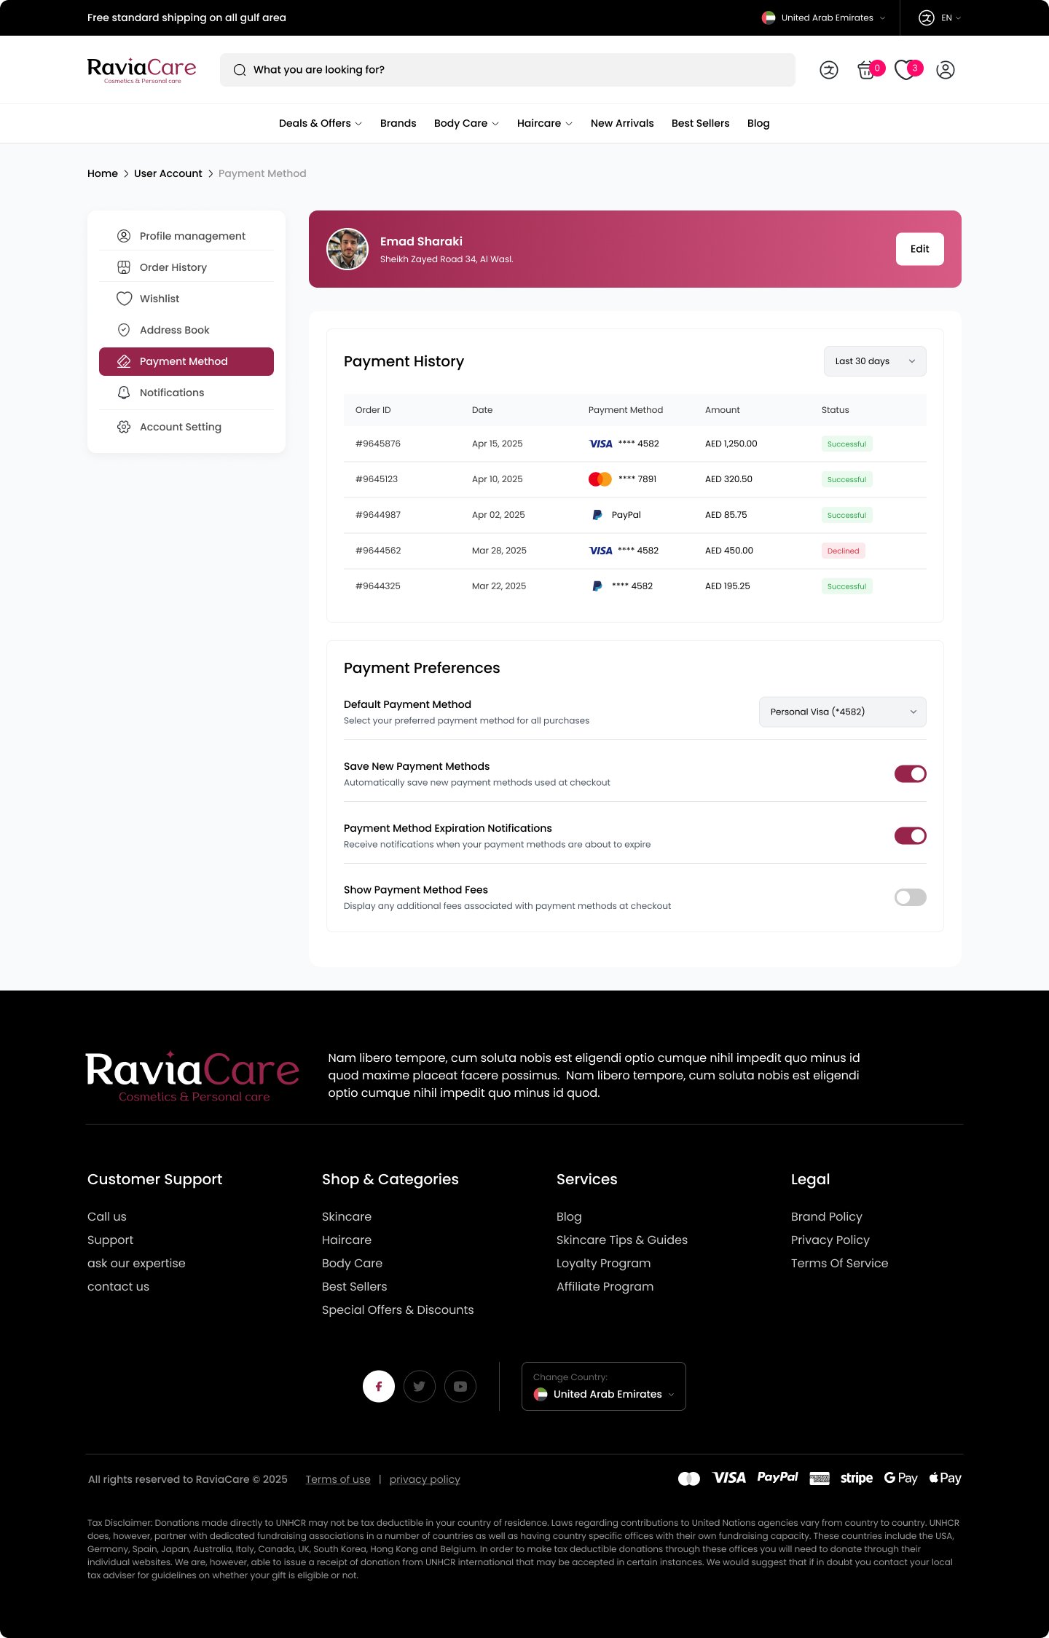Click the product search field
This screenshot has height=1638, width=1049.
click(507, 70)
